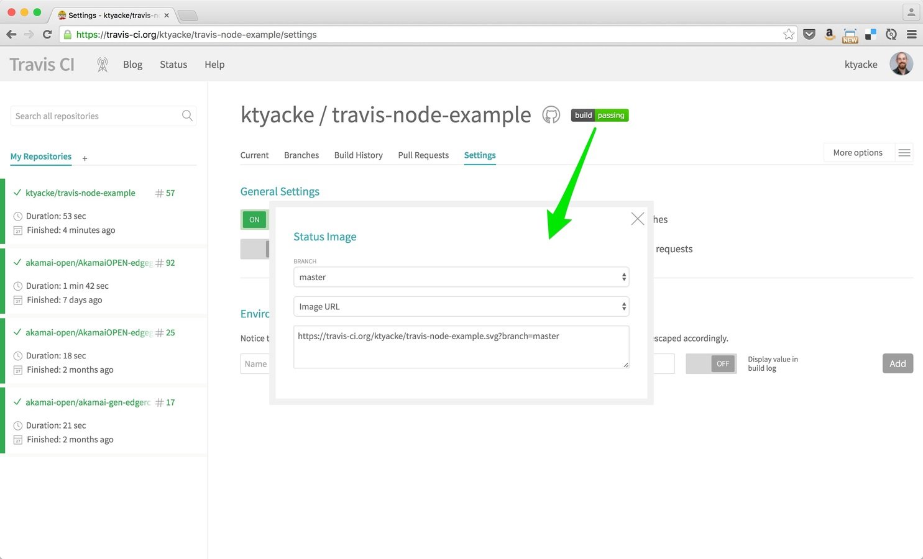Toggle the OFF display value switch
Viewport: 923px width, 559px height.
coord(711,364)
